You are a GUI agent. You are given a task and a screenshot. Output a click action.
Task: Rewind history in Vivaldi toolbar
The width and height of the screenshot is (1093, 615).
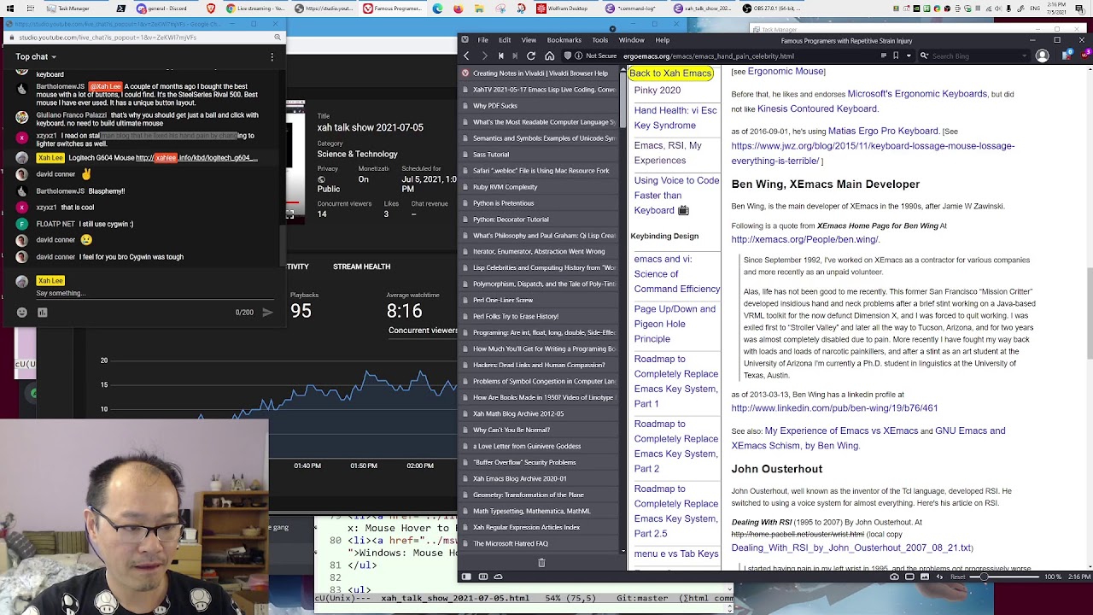tap(500, 56)
